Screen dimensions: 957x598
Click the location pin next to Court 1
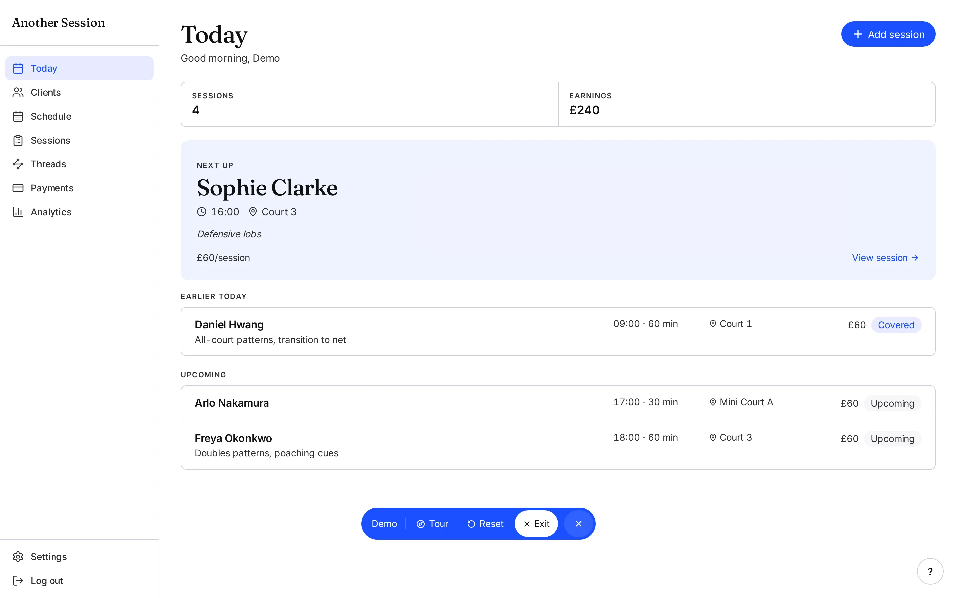point(713,324)
